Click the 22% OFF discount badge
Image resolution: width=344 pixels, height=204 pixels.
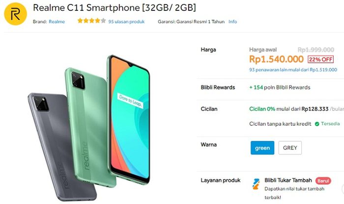click(321, 59)
